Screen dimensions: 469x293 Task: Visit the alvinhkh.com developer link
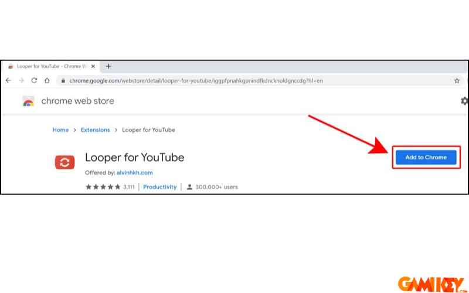[135, 173]
